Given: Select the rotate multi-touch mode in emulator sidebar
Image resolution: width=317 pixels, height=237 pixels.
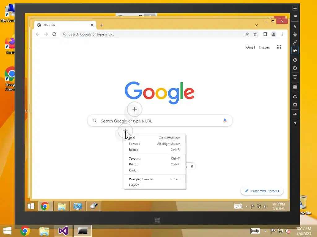Looking at the screenshot, I should pyautogui.click(x=295, y=50).
